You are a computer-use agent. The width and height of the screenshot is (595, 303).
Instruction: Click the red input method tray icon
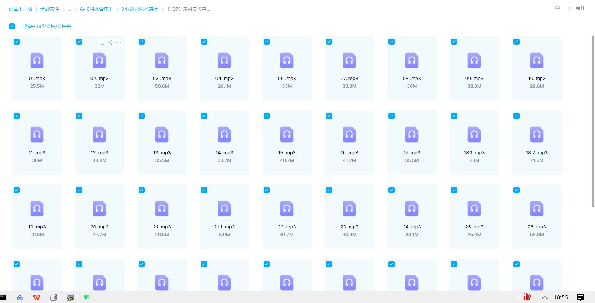[x=527, y=297]
